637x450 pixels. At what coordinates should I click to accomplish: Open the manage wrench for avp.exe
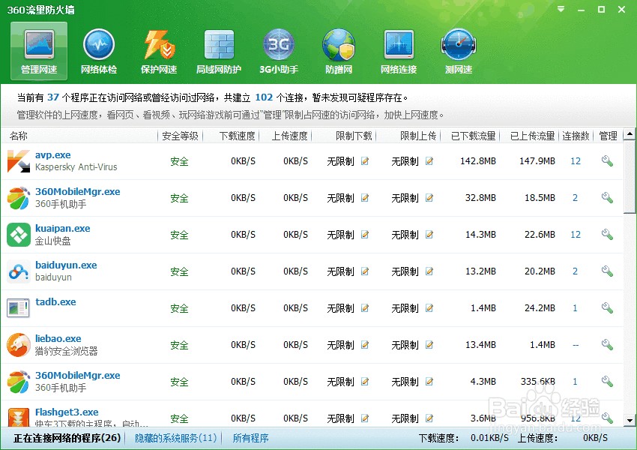(x=607, y=161)
